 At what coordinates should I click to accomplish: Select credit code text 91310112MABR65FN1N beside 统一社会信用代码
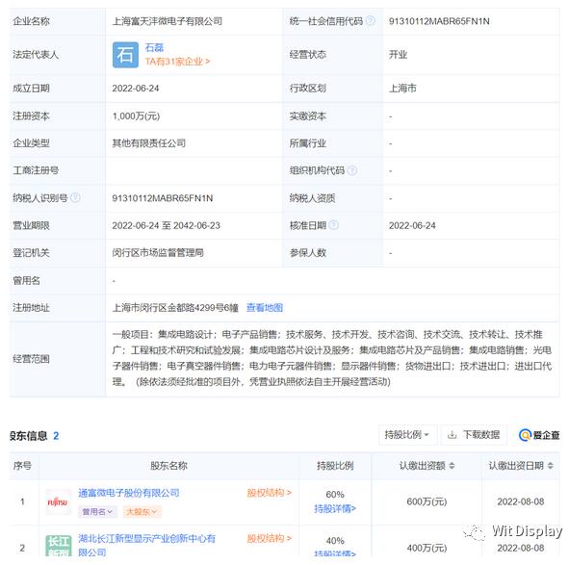(439, 21)
